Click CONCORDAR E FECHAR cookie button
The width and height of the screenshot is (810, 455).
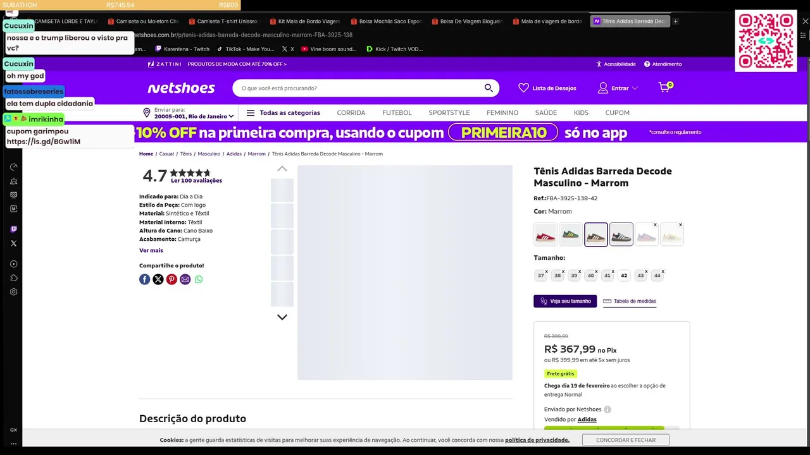pos(626,440)
